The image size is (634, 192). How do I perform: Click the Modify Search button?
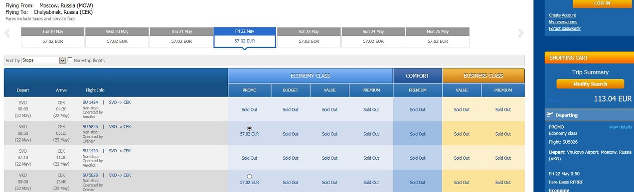[590, 84]
